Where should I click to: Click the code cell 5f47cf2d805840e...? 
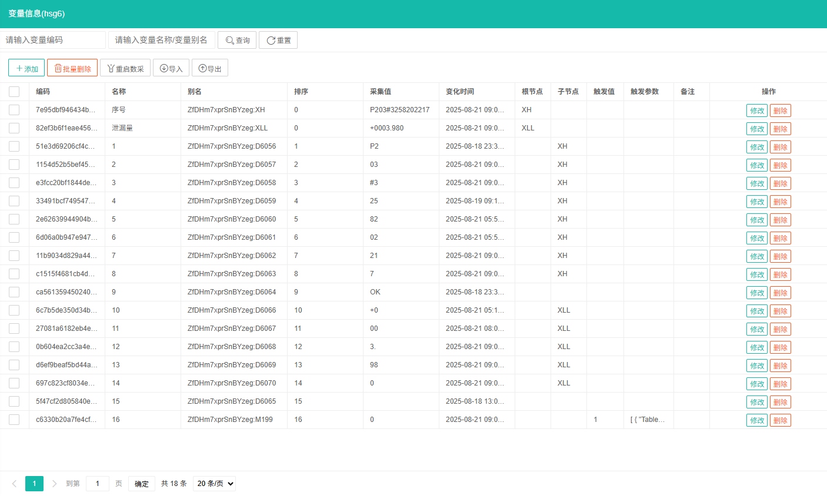66,401
